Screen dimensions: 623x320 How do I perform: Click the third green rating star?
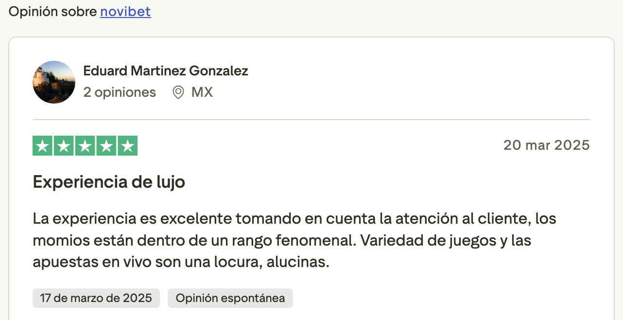point(85,146)
